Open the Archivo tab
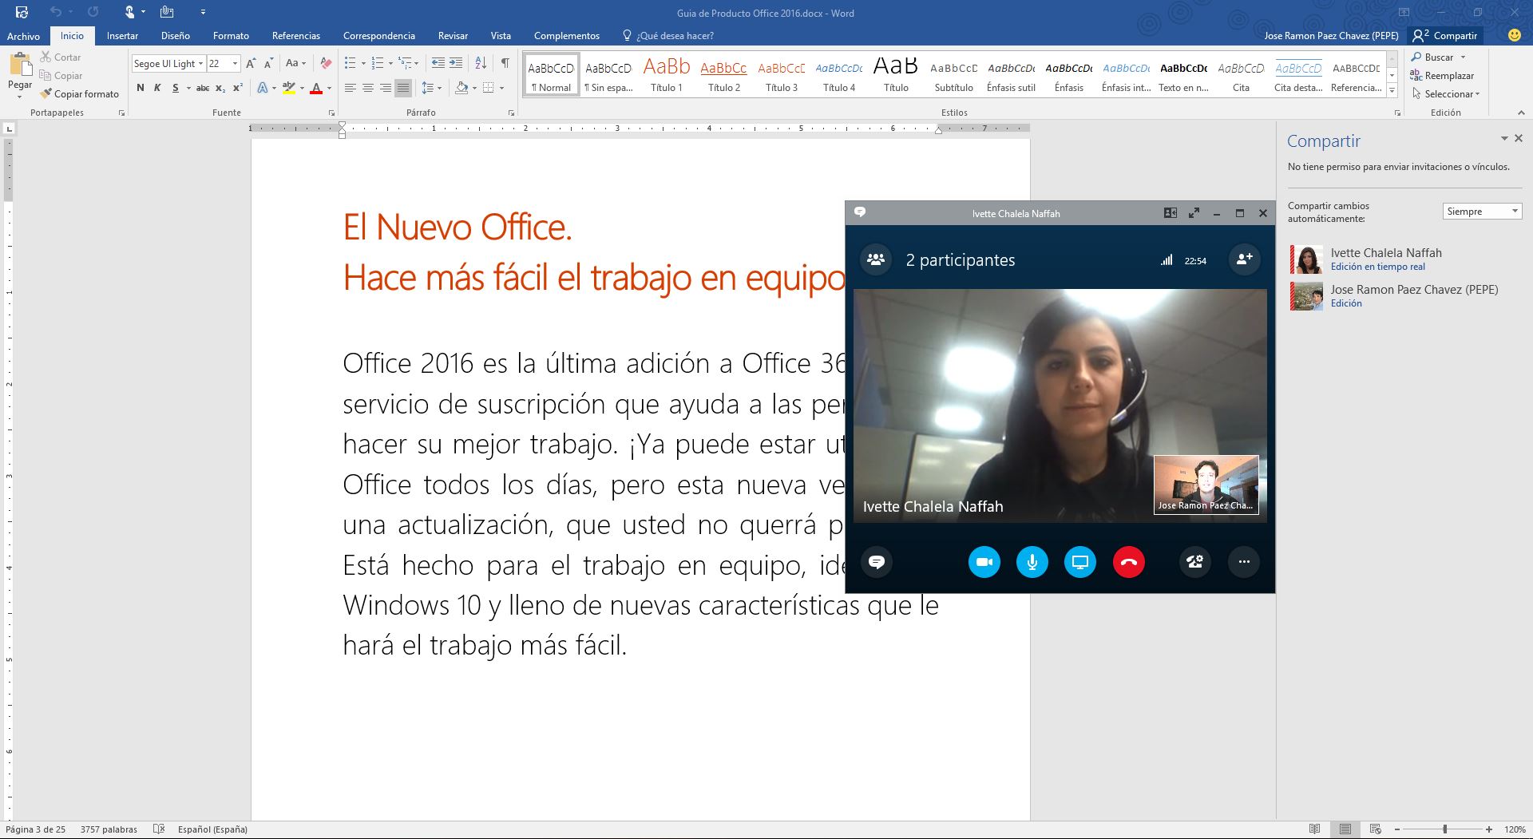 tap(23, 36)
